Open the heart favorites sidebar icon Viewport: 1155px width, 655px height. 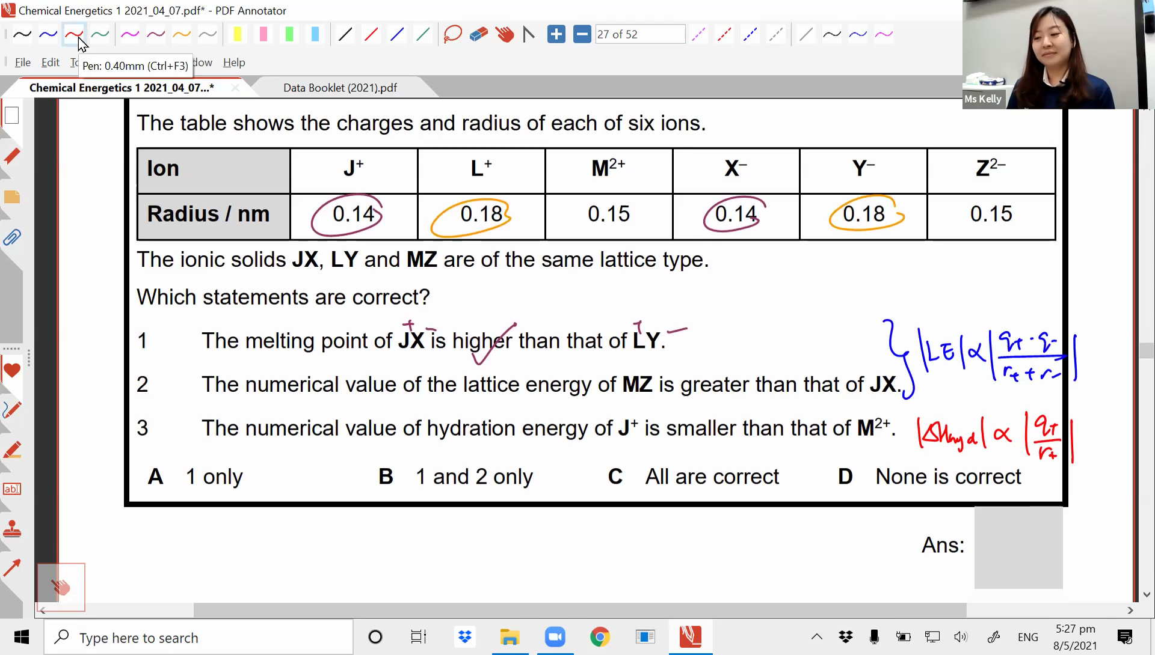click(11, 370)
